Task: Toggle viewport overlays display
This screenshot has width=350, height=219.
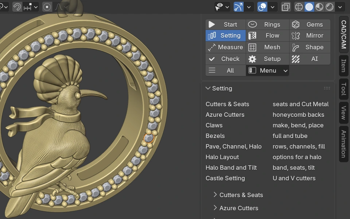Action: pyautogui.click(x=262, y=7)
